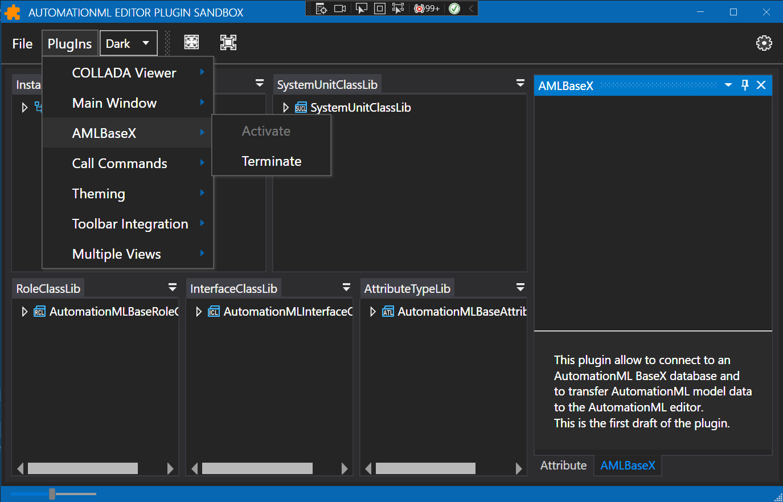The width and height of the screenshot is (783, 502).
Task: Open the SystemUnitClassLib panel options dropdown
Action: coord(520,83)
